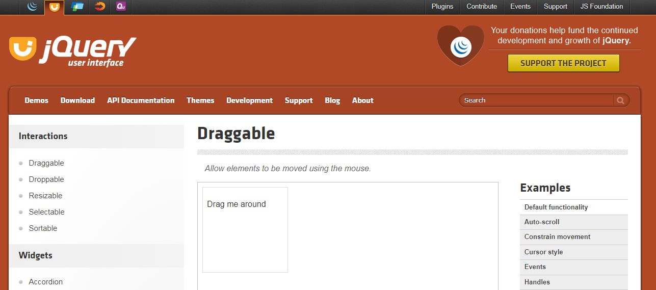This screenshot has height=290, width=656.
Task: Open the JS Foundation link
Action: (x=601, y=7)
